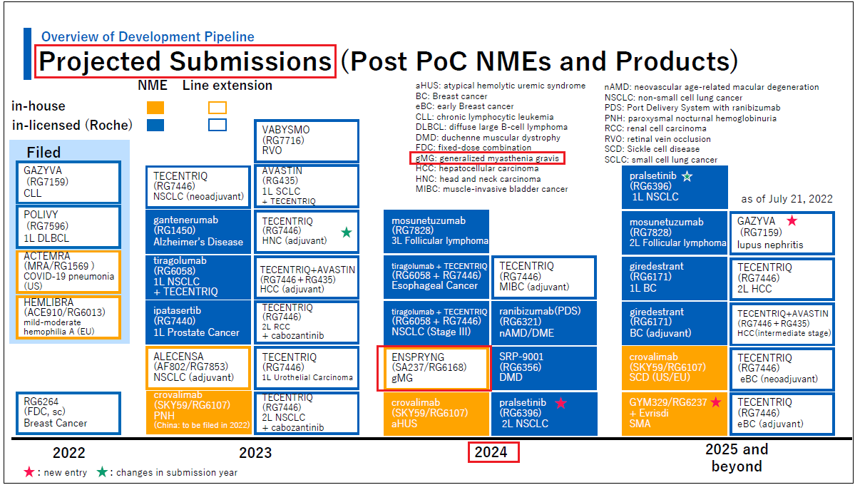
Task: Click the 'Projected Submissions' heading
Action: (x=185, y=62)
